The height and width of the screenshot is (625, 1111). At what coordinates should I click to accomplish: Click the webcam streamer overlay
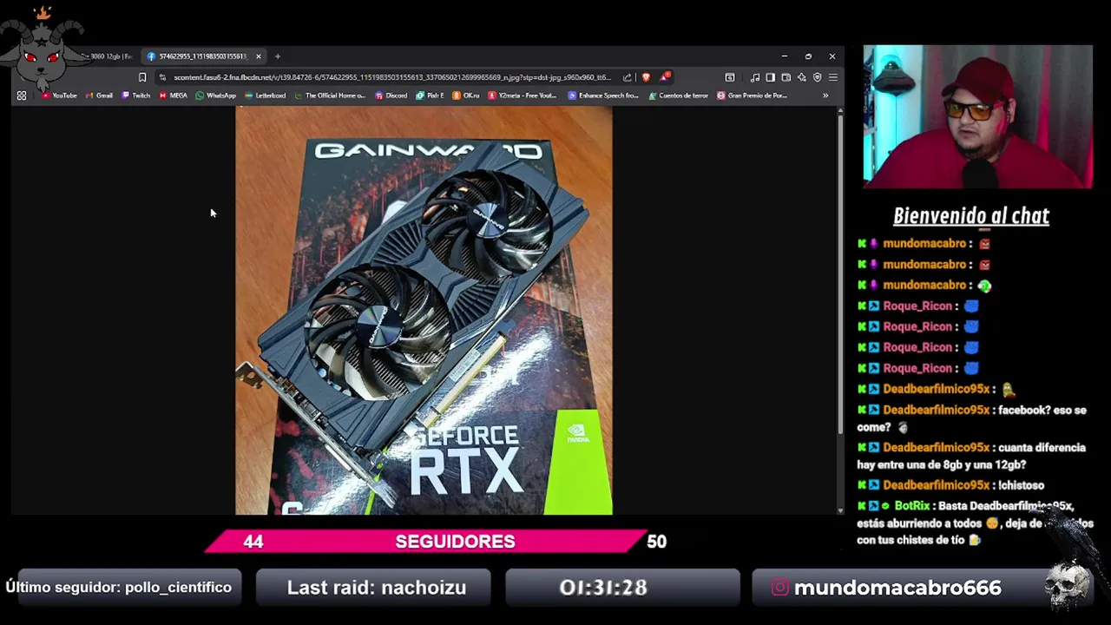(x=977, y=117)
